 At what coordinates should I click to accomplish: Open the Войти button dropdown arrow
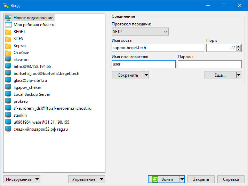pyautogui.click(x=182, y=179)
